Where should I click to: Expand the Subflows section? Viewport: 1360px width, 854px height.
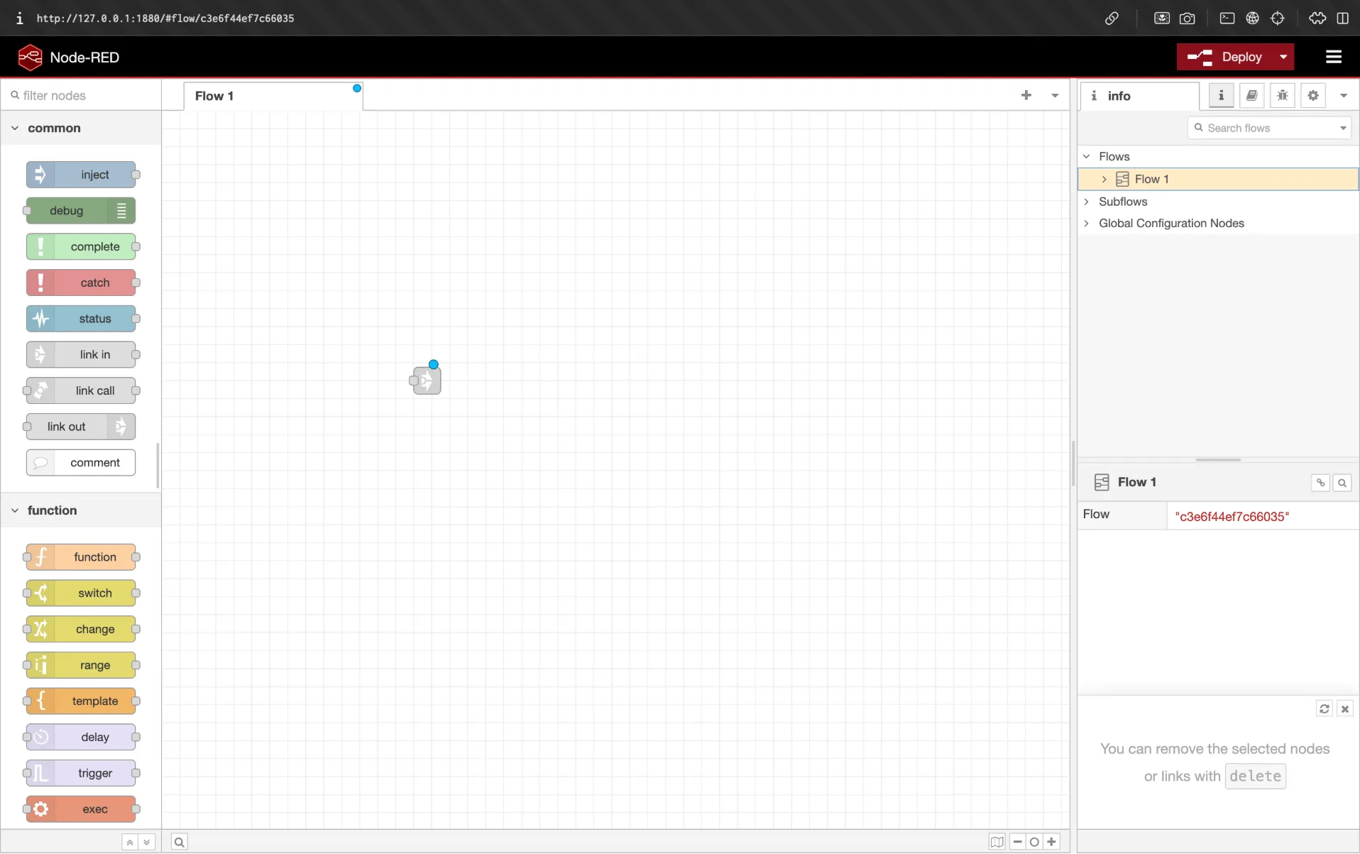[1087, 202]
